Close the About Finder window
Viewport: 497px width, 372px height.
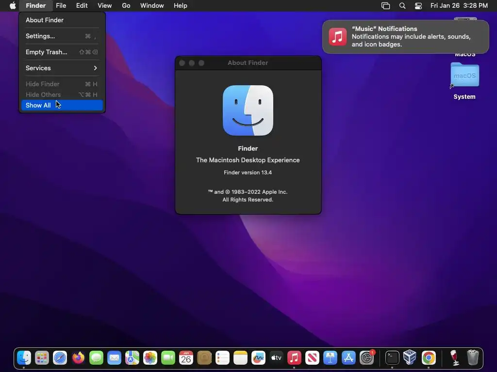click(182, 63)
